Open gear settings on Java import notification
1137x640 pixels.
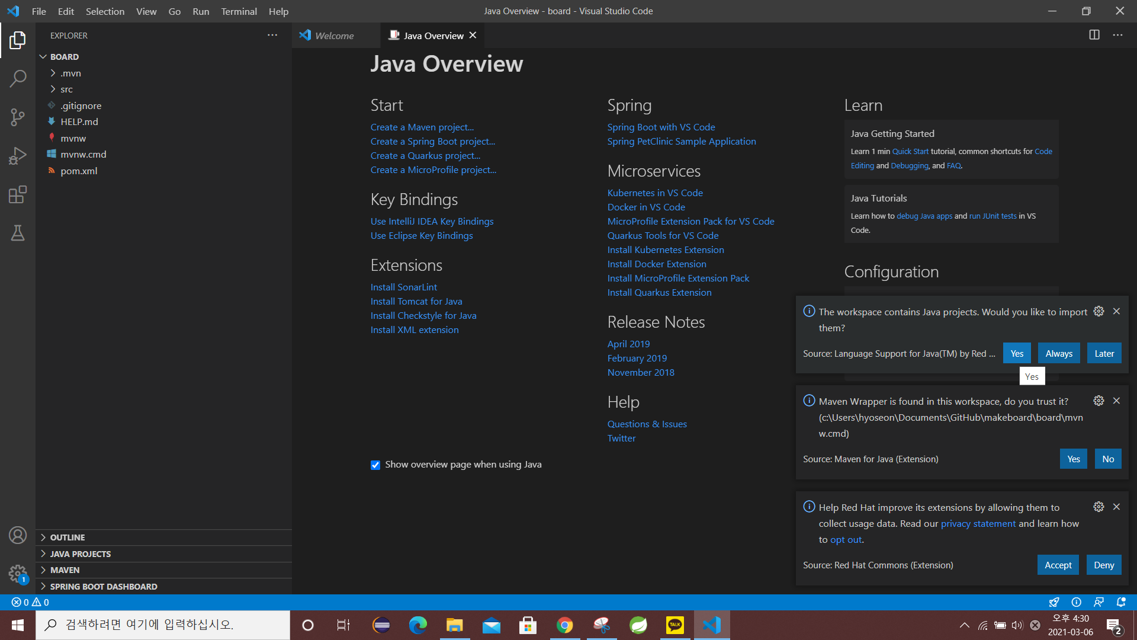(1099, 311)
